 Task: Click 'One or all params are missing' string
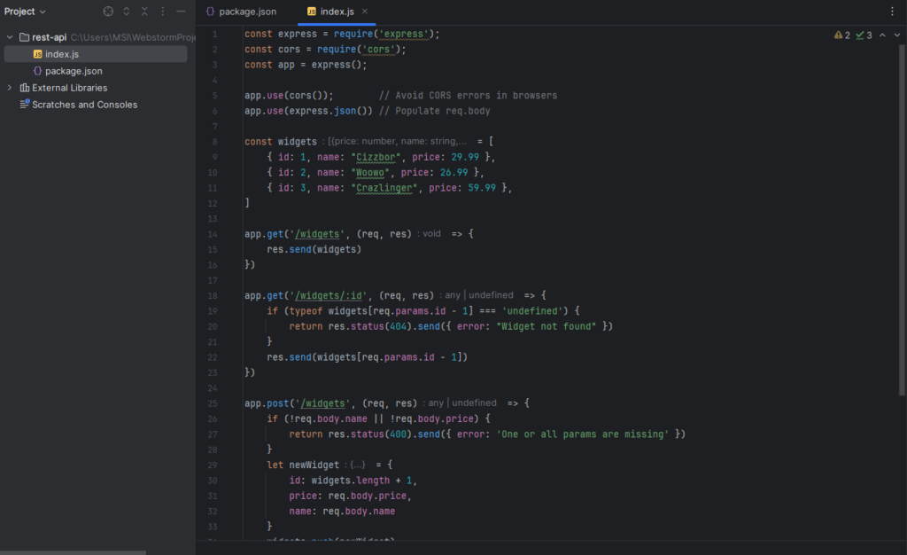point(583,434)
